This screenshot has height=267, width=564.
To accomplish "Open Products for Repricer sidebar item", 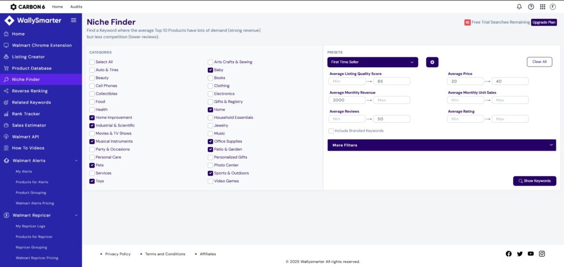I will click(x=34, y=237).
